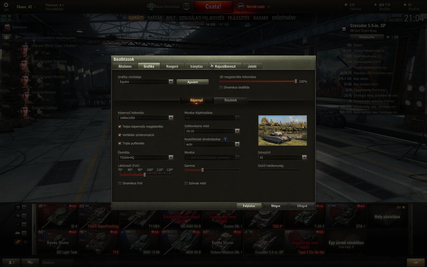This screenshot has width=427, height=267.
Task: Open the contacts button in bottom bar
Action: pyautogui.click(x=11, y=262)
